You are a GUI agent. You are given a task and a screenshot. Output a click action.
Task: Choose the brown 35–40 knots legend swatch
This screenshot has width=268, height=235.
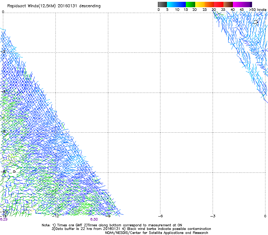[228, 4]
